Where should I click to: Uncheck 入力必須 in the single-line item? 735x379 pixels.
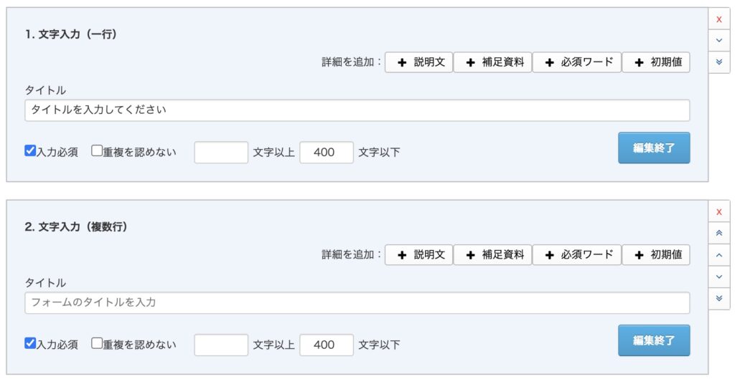point(30,151)
